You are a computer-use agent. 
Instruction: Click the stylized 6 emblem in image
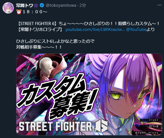coord(101,126)
